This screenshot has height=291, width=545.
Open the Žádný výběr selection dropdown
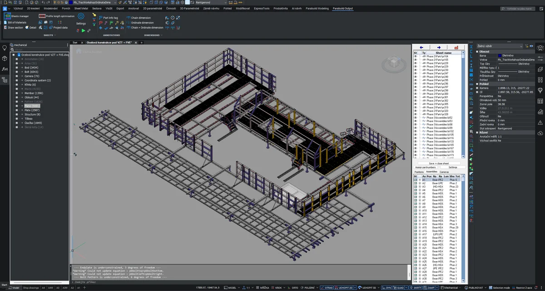[500, 46]
